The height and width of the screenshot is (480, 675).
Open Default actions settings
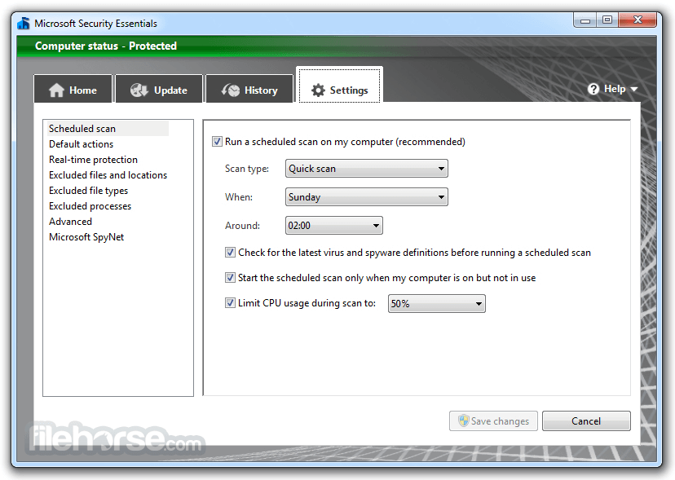point(81,144)
